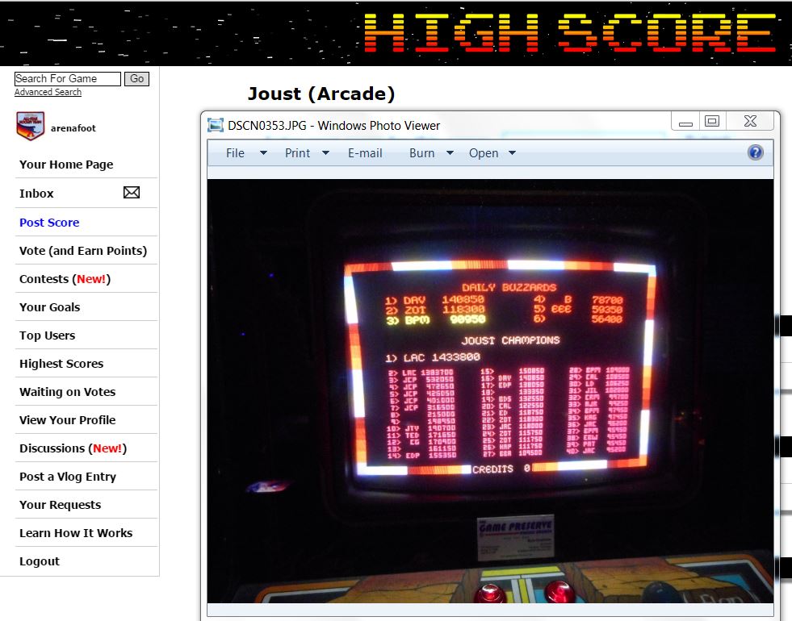Click the HIGH SCORE site banner
Image resolution: width=792 pixels, height=621 pixels.
(x=396, y=33)
